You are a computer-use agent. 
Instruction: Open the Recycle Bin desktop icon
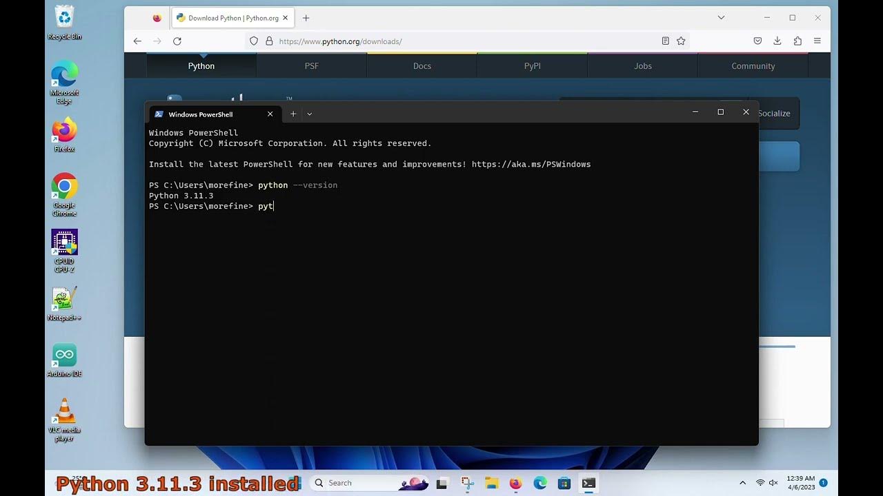pos(64,22)
